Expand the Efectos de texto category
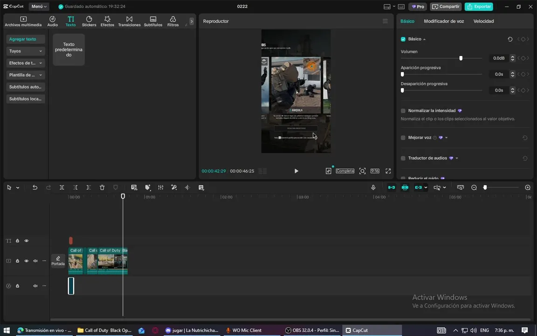The image size is (537, 336). click(x=25, y=63)
